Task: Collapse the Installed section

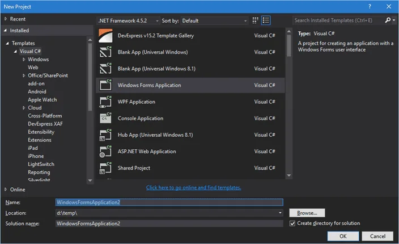Action: [5, 30]
